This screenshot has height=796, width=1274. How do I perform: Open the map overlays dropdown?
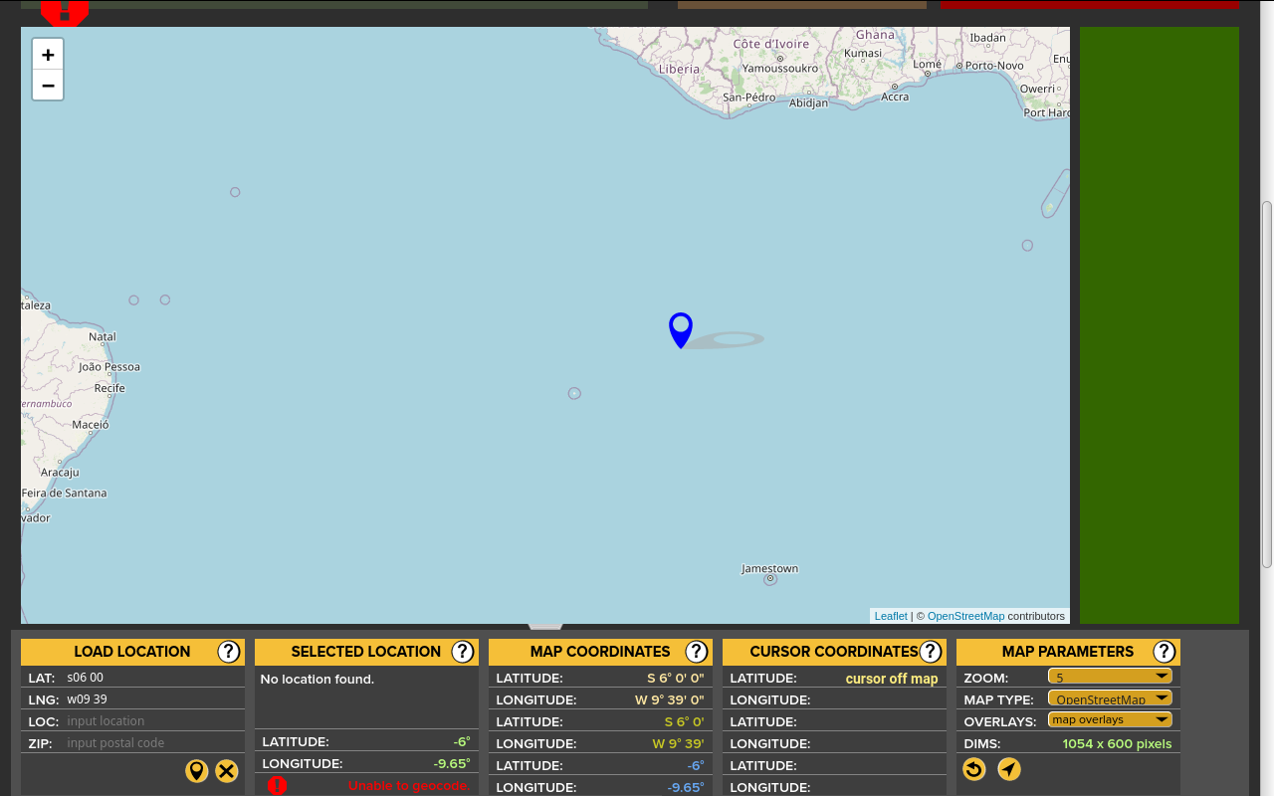(x=1110, y=720)
